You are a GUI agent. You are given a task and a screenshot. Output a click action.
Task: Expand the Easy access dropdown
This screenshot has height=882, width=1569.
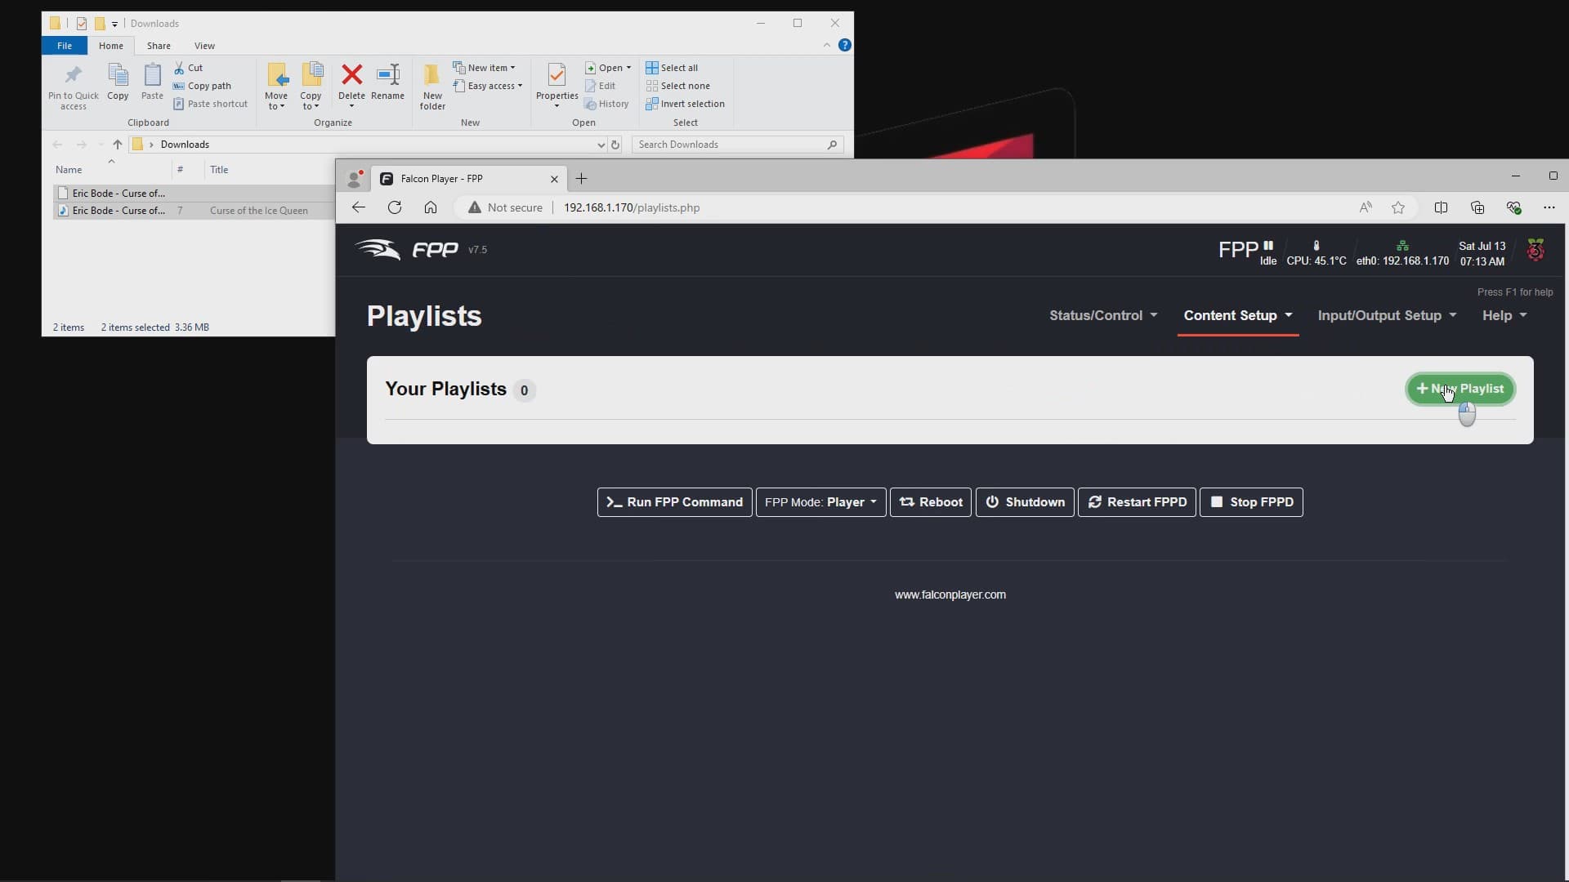488,86
